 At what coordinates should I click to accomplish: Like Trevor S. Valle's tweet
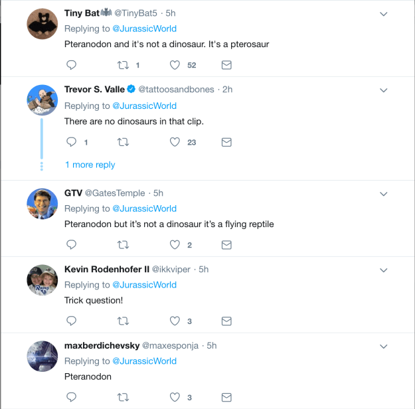pos(175,142)
